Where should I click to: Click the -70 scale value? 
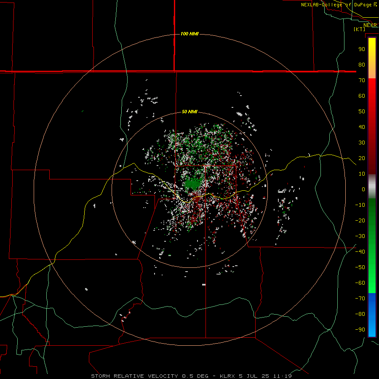click(360, 299)
